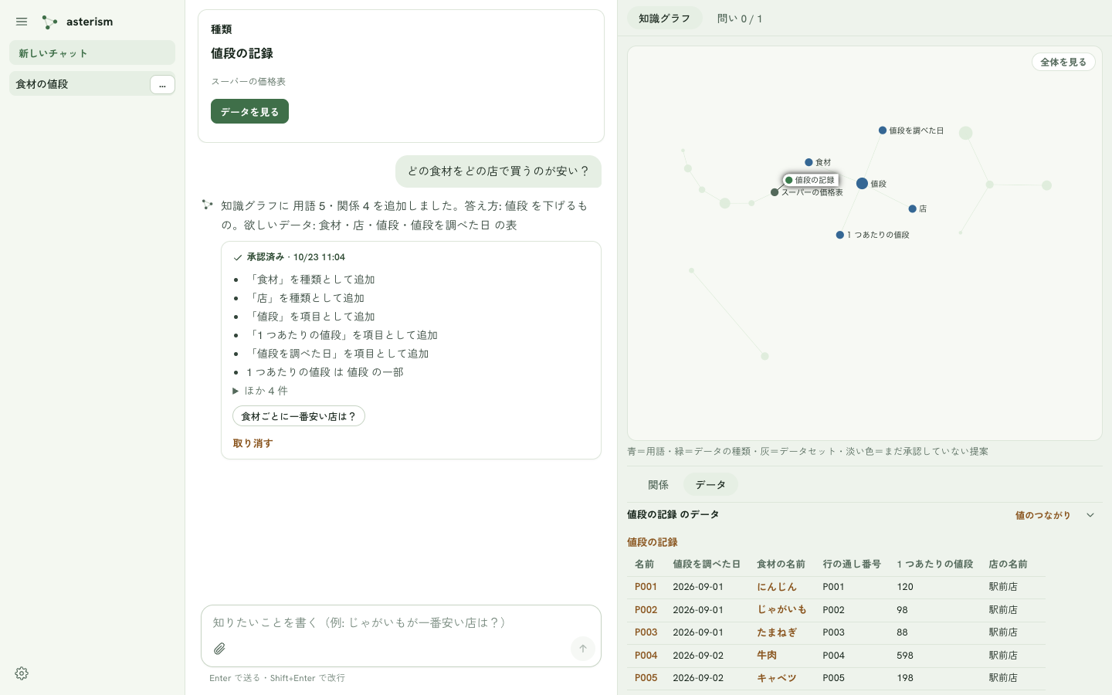The width and height of the screenshot is (1112, 695).
Task: Click the 値段 graph node
Action: (863, 184)
